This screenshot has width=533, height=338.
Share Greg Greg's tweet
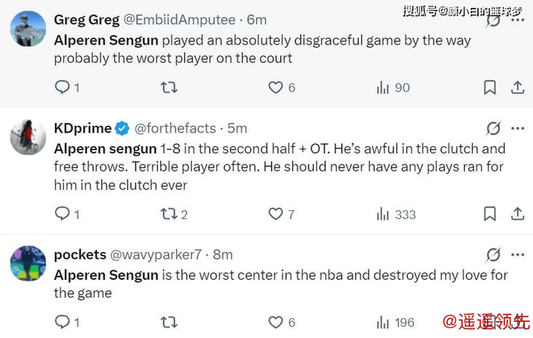517,87
